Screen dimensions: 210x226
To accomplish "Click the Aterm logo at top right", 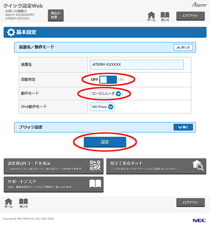I will tap(199, 5).
